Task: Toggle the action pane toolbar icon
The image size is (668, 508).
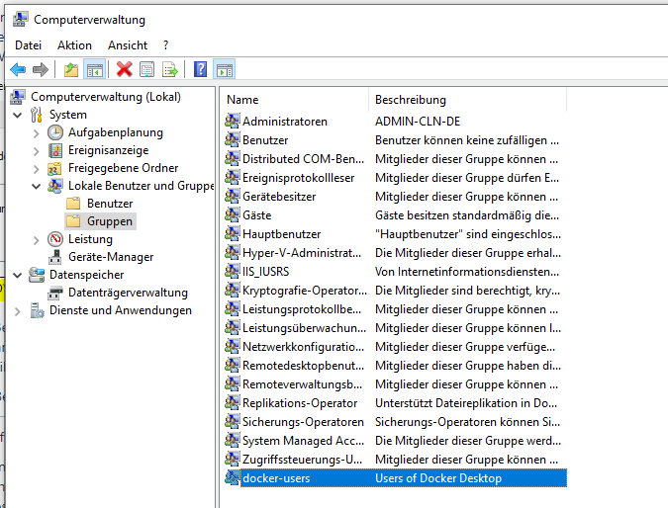Action: 225,69
